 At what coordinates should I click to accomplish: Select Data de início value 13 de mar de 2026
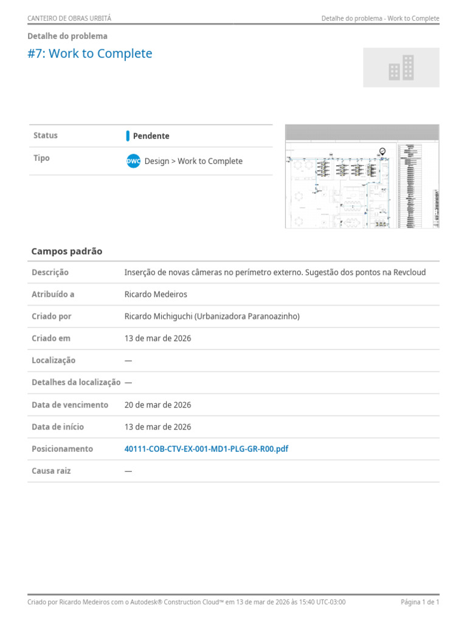[x=157, y=427]
